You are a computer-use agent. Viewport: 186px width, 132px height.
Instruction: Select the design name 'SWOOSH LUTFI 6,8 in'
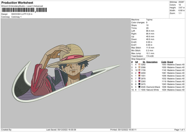click(x=22, y=14)
